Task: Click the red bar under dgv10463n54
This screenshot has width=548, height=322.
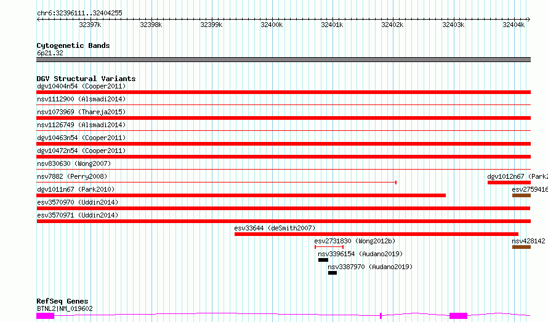Action: point(283,144)
